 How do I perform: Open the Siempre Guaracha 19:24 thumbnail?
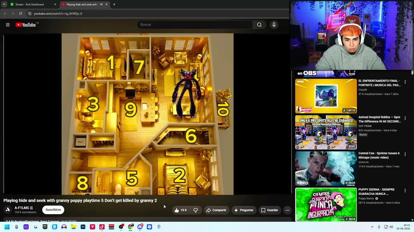pyautogui.click(x=326, y=205)
